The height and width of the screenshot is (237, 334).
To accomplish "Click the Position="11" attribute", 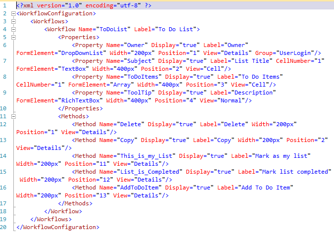I will pyautogui.click(x=87, y=164).
